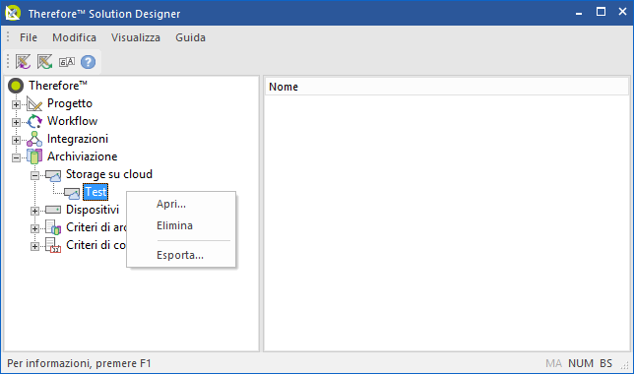This screenshot has width=634, height=374.
Task: Click the Therefore root node icon
Action: [16, 86]
